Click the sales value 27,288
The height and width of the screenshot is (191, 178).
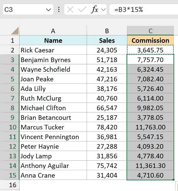(x=107, y=146)
